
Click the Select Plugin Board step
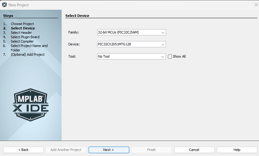coord(25,37)
